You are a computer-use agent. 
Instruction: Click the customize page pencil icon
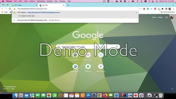[172, 89]
